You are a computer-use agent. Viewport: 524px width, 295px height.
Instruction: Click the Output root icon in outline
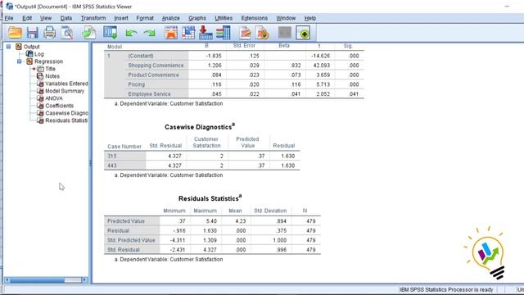tap(19, 47)
